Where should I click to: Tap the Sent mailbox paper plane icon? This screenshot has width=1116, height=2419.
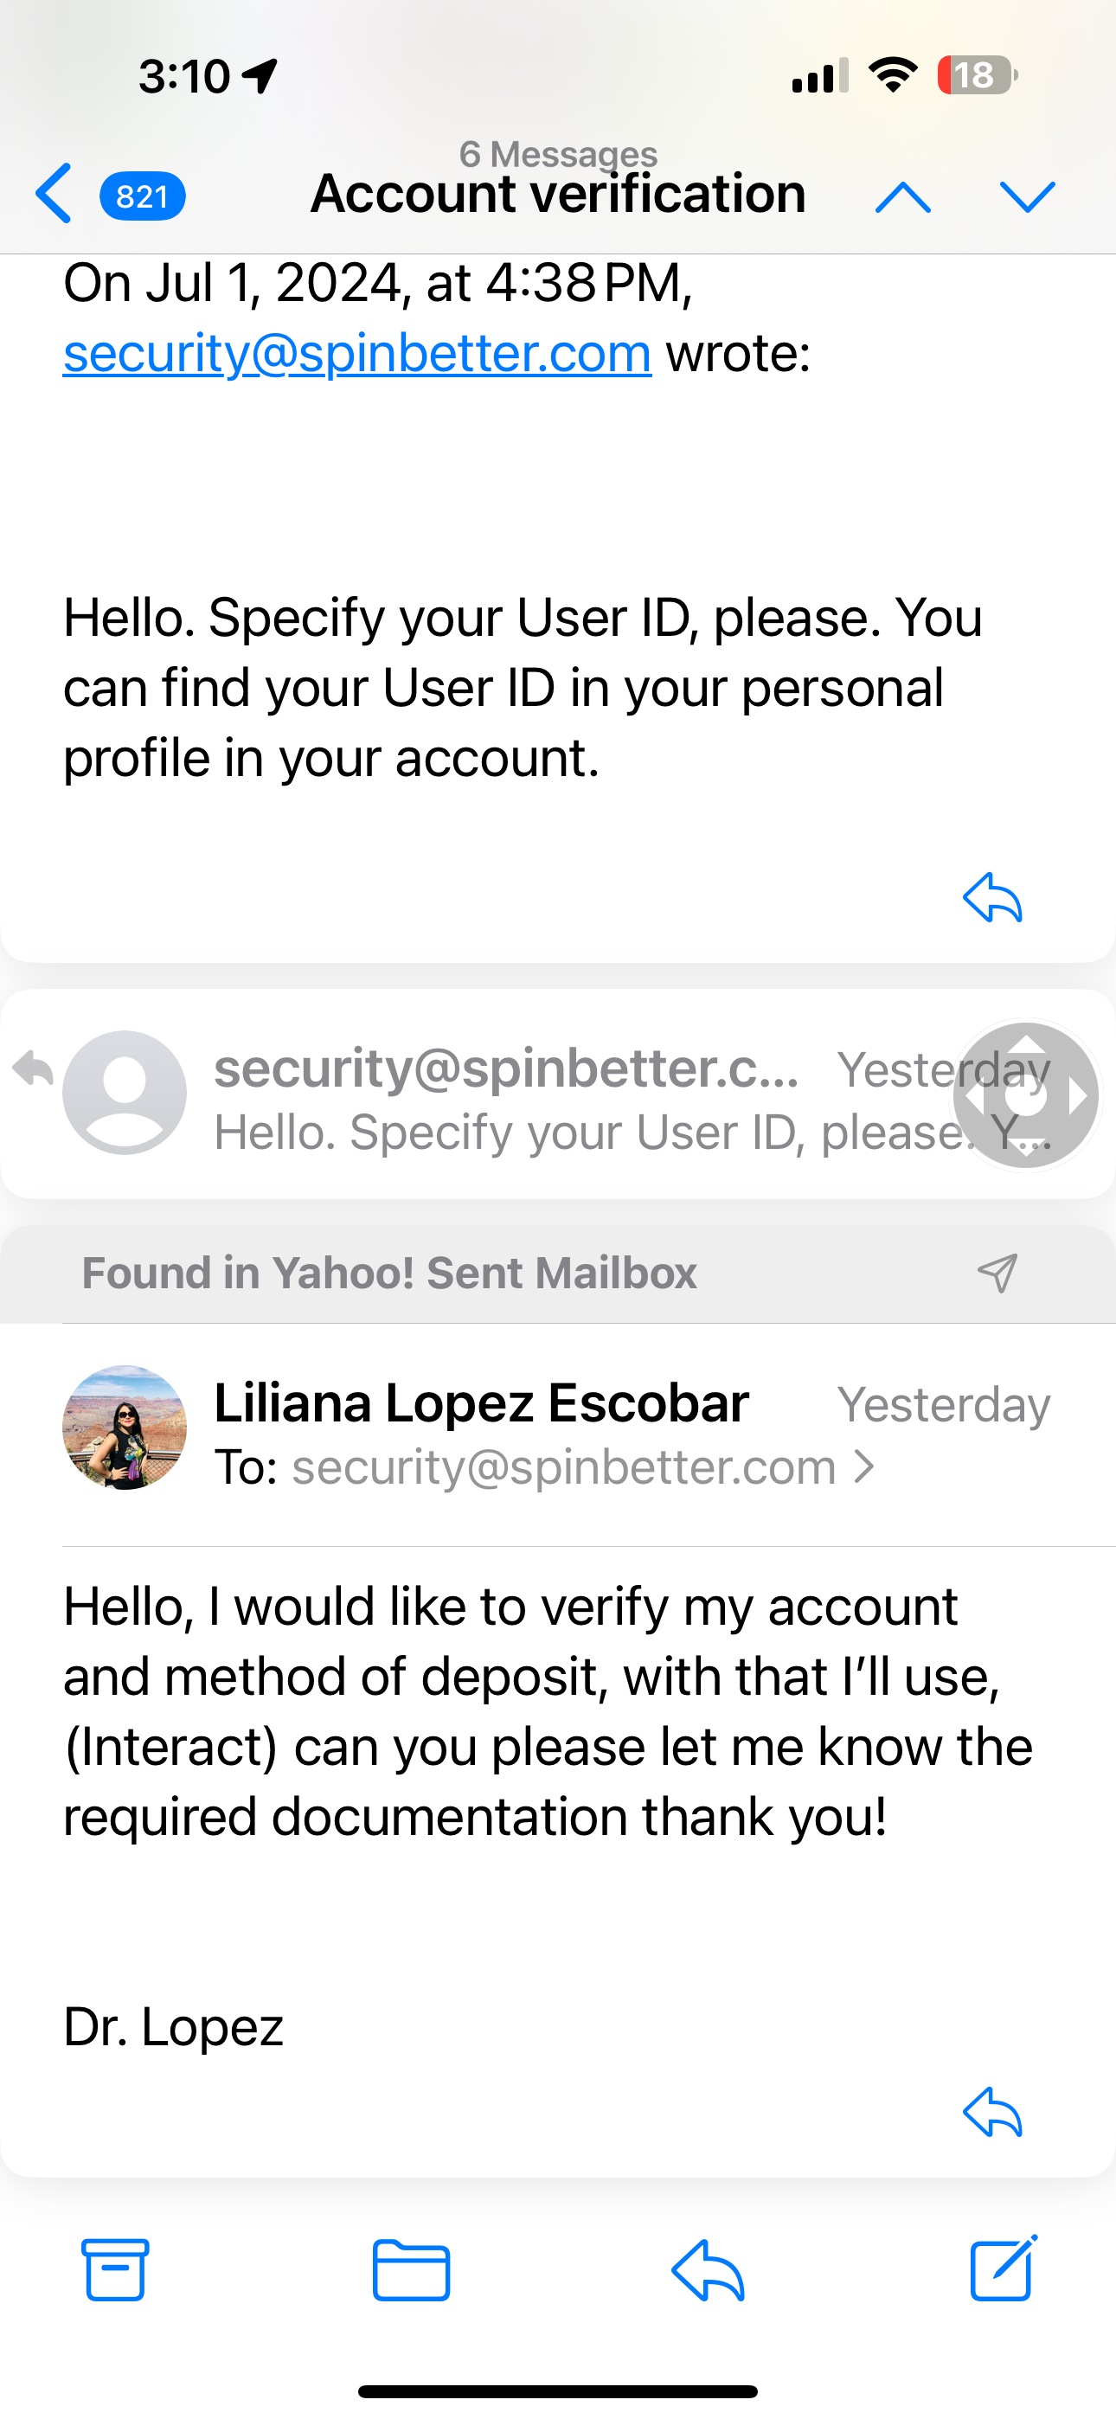coord(997,1274)
